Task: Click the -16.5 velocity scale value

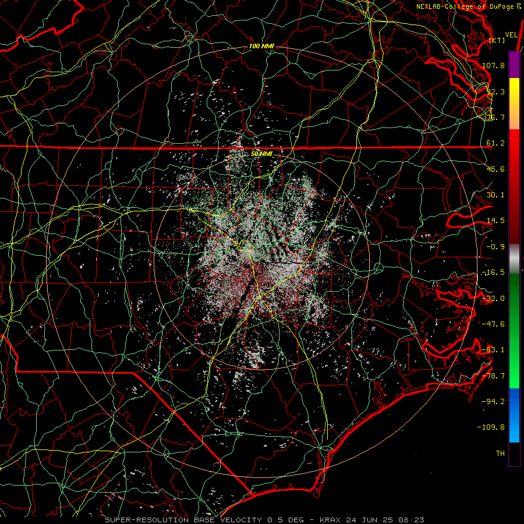Action: [x=493, y=272]
